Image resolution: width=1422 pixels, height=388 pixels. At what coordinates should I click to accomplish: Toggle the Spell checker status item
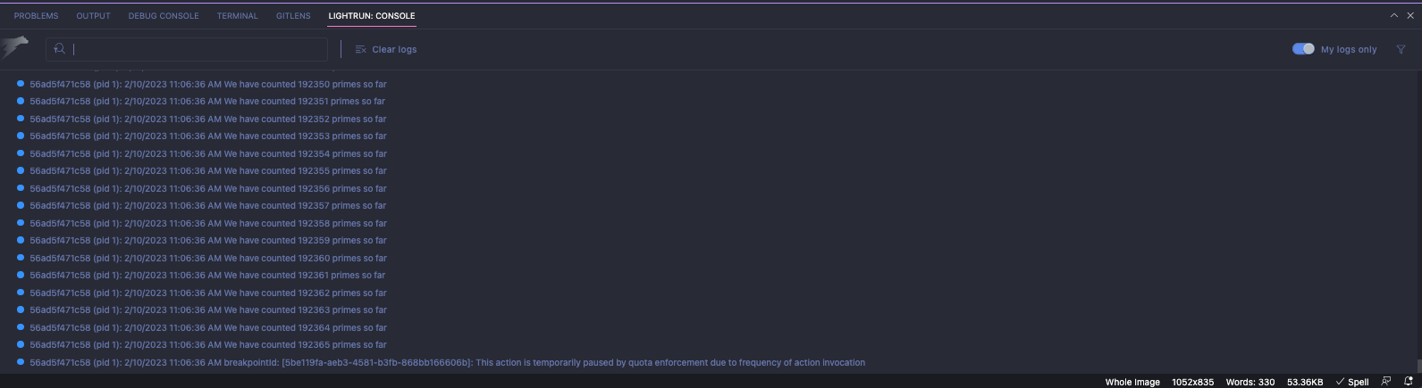(1352, 382)
